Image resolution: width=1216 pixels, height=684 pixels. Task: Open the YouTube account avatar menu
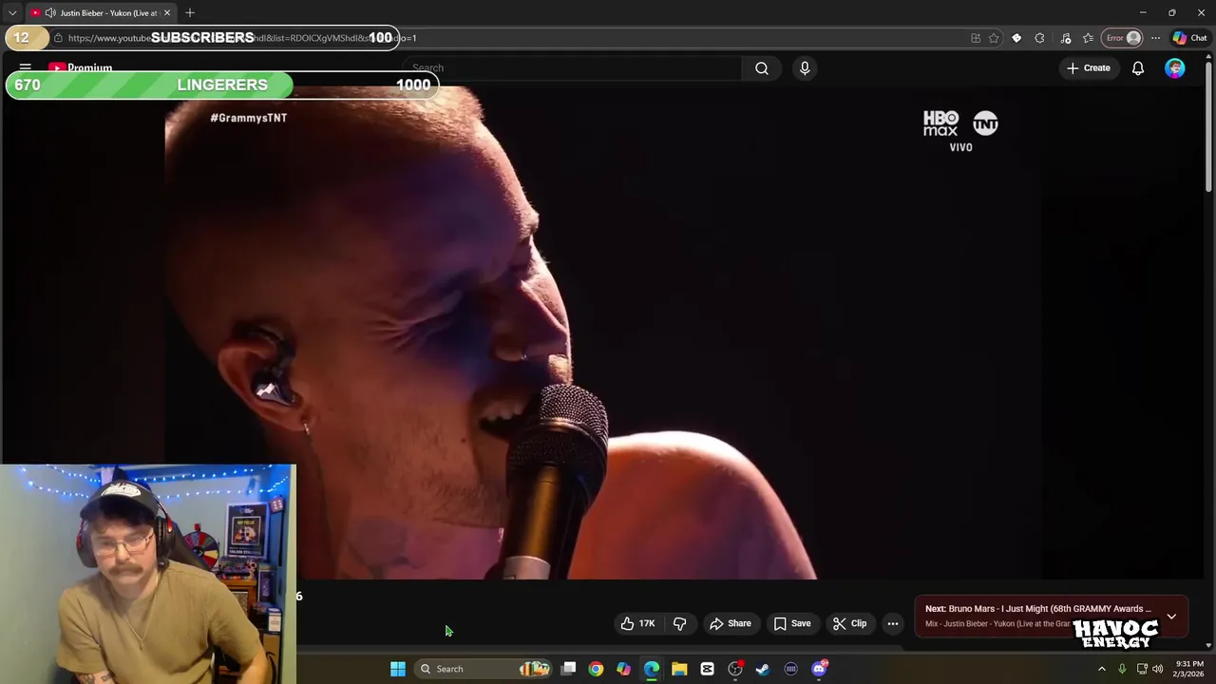pos(1175,67)
